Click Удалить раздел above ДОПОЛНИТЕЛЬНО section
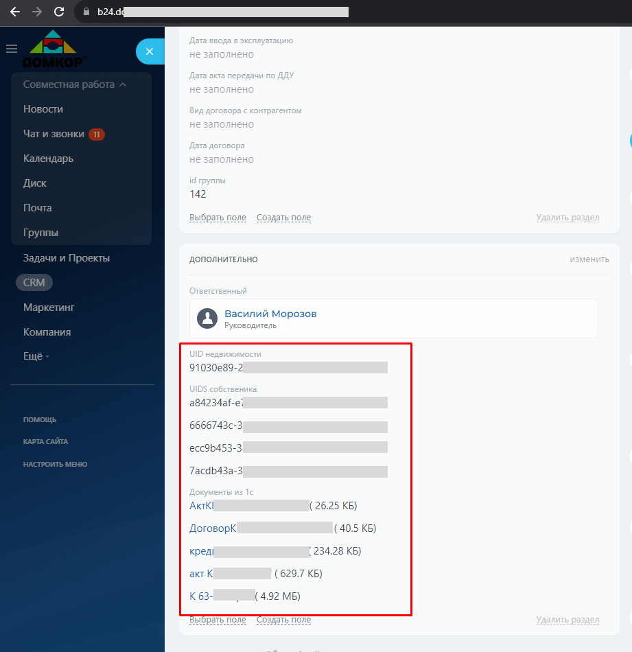 567,218
